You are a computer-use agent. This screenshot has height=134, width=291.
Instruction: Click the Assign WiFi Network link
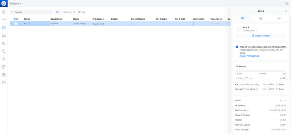click(x=249, y=56)
